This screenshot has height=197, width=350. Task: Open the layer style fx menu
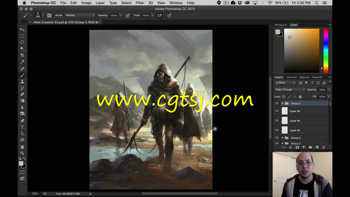(290, 148)
